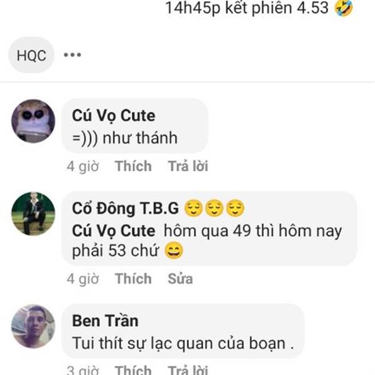
Task: Open Ben Trần's profile avatar
Action: point(33,326)
